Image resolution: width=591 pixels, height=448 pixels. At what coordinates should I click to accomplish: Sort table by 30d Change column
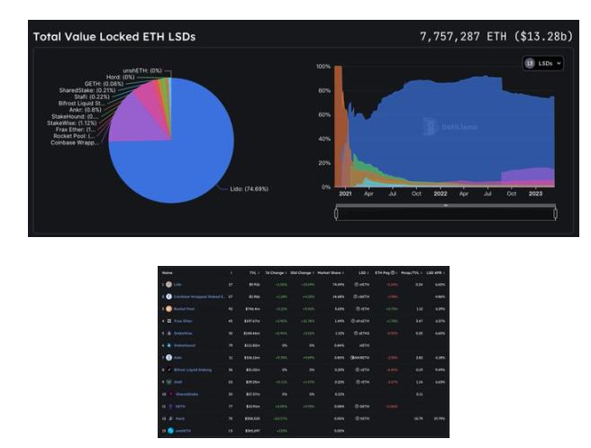[303, 272]
